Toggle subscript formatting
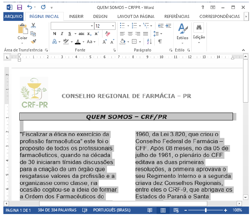 [x=89, y=34]
